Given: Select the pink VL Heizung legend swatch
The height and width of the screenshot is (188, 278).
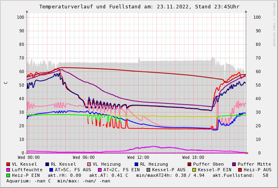Looking at the screenshot, I should click(x=89, y=164).
